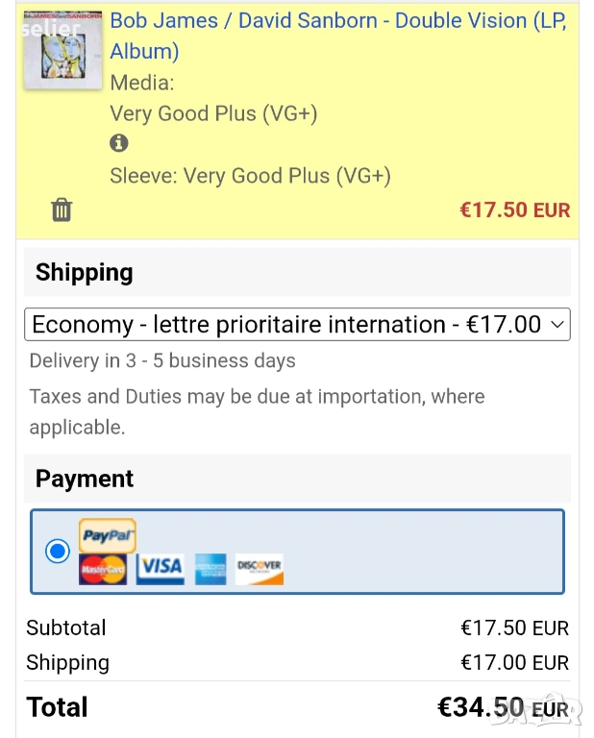Select the PayPal payment radio button
This screenshot has width=594, height=738.
click(x=58, y=552)
